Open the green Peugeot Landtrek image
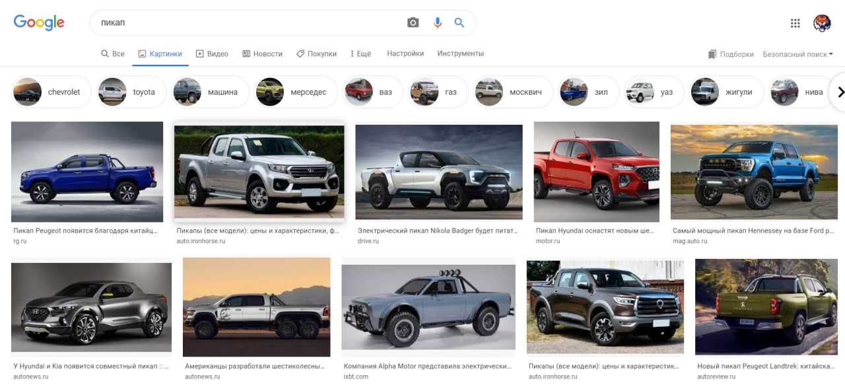This screenshot has height=389, width=845. coord(765,307)
